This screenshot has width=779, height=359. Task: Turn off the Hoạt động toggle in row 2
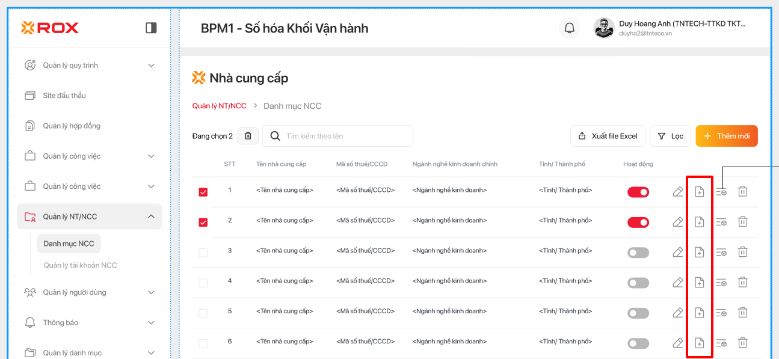click(x=638, y=222)
